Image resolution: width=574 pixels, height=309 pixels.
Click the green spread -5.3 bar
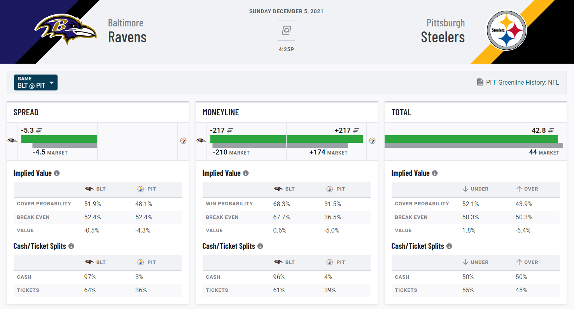point(59,139)
